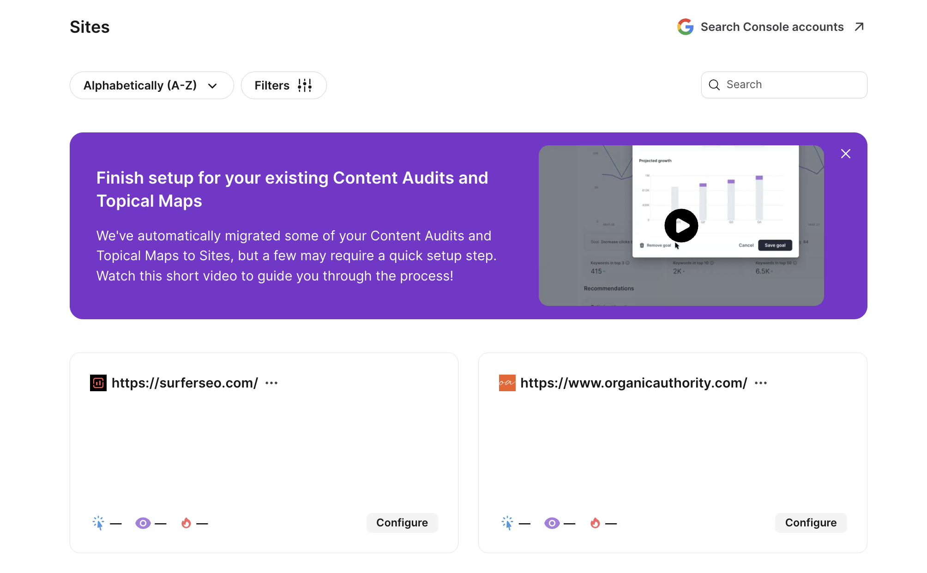Click flame icon on surferseo card
The width and height of the screenshot is (927, 573).
click(186, 523)
